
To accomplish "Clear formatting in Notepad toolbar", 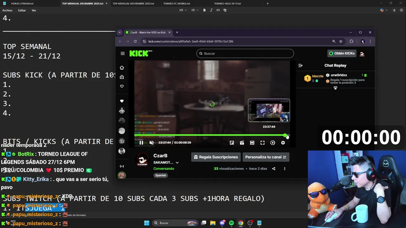I will pyautogui.click(x=225, y=10).
